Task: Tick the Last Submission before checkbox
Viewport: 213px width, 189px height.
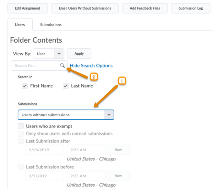Action: click(21, 167)
